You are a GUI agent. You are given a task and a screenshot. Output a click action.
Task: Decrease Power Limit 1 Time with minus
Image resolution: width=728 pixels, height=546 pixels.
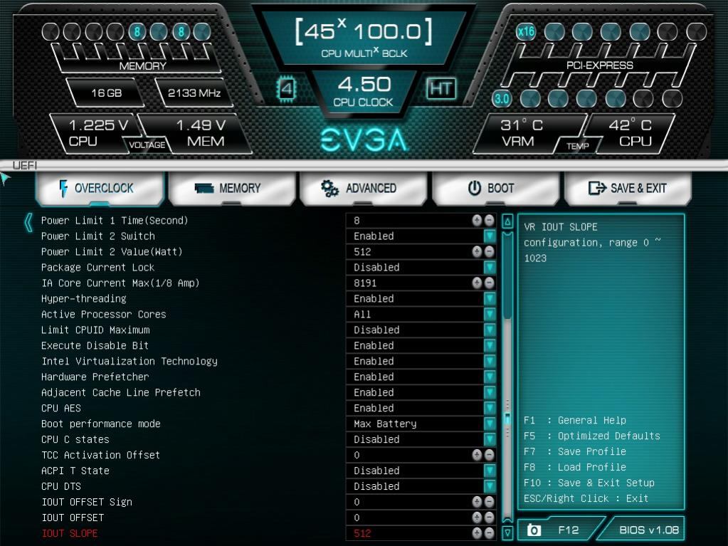pos(490,220)
